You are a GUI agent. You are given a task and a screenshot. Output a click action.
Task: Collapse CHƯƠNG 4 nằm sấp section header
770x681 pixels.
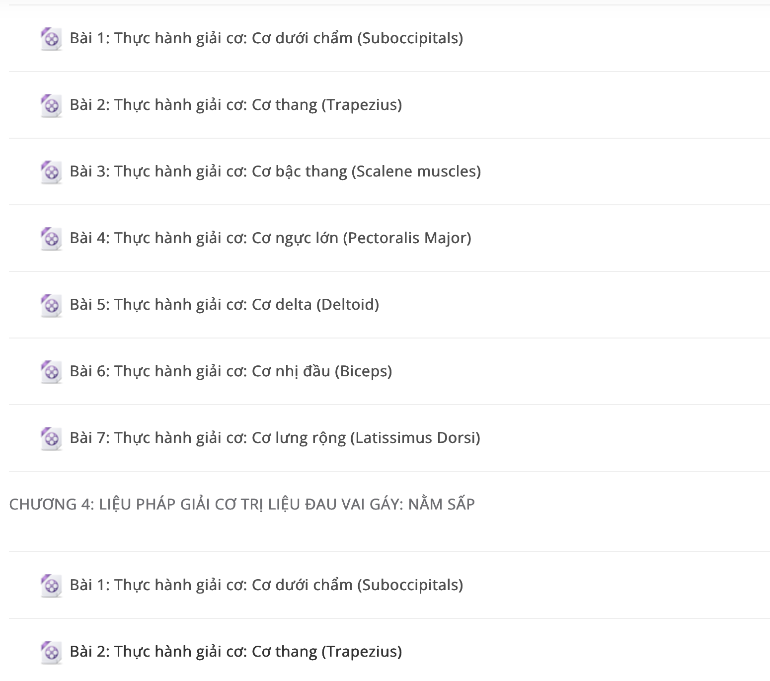coord(242,504)
